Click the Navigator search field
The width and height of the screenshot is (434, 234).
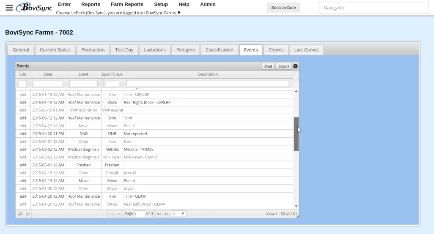point(374,8)
